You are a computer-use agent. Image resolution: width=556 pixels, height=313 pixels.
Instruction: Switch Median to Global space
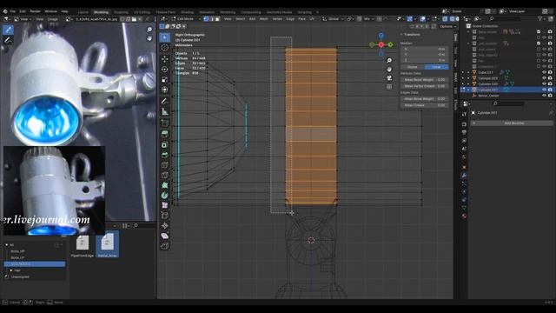(413, 67)
